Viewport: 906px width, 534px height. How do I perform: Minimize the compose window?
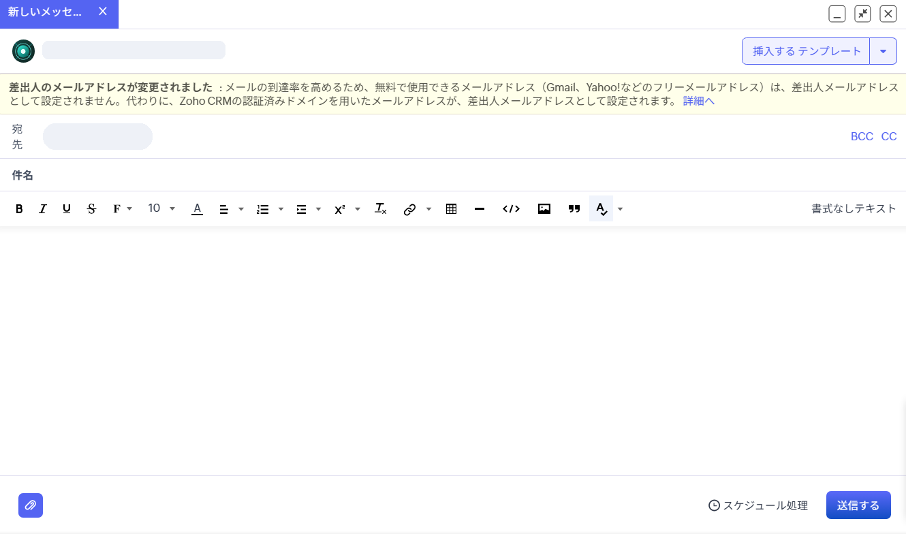click(837, 14)
